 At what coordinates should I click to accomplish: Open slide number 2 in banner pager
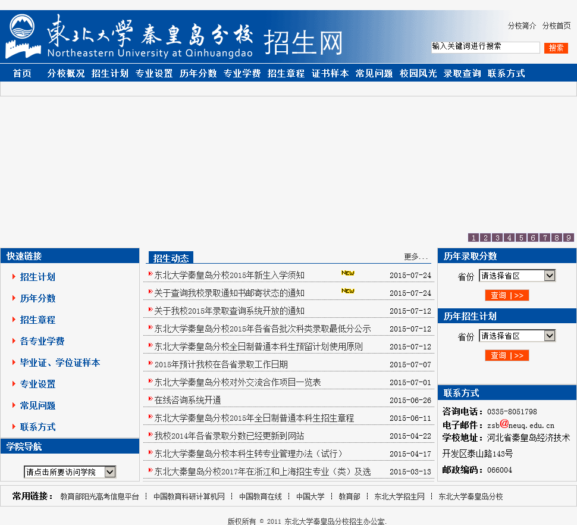485,237
